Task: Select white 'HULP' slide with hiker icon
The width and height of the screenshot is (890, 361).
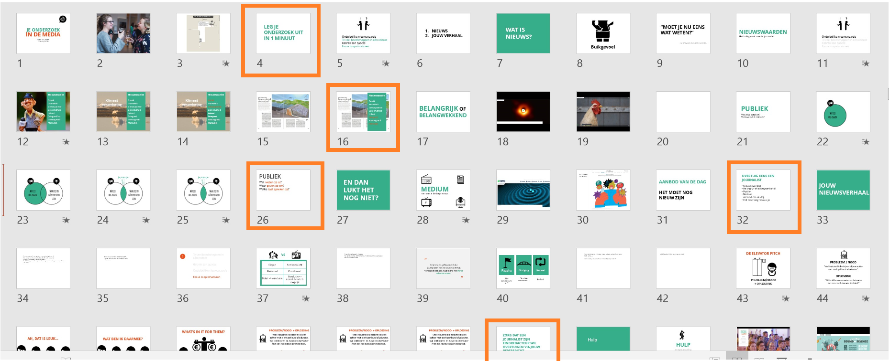Action: tap(683, 339)
